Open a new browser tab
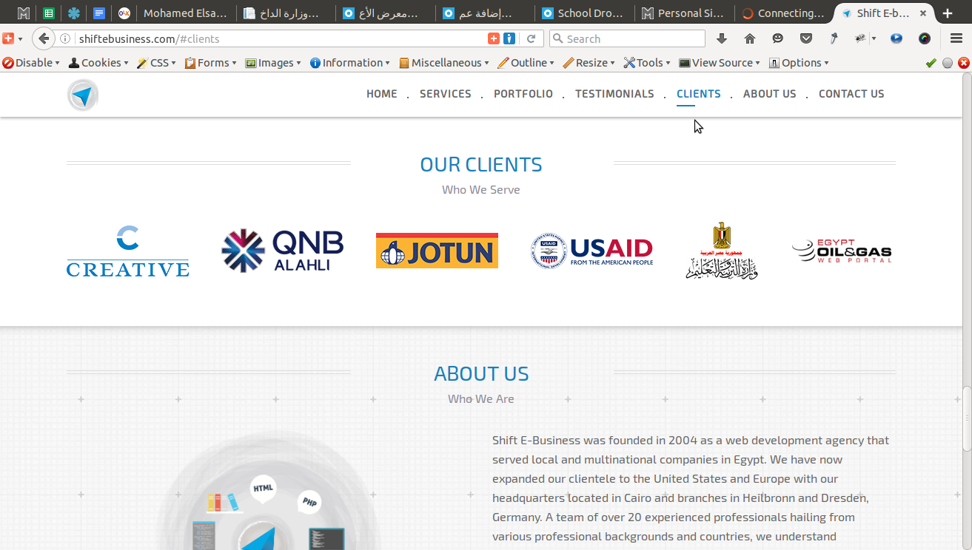This screenshot has height=550, width=972. point(948,13)
